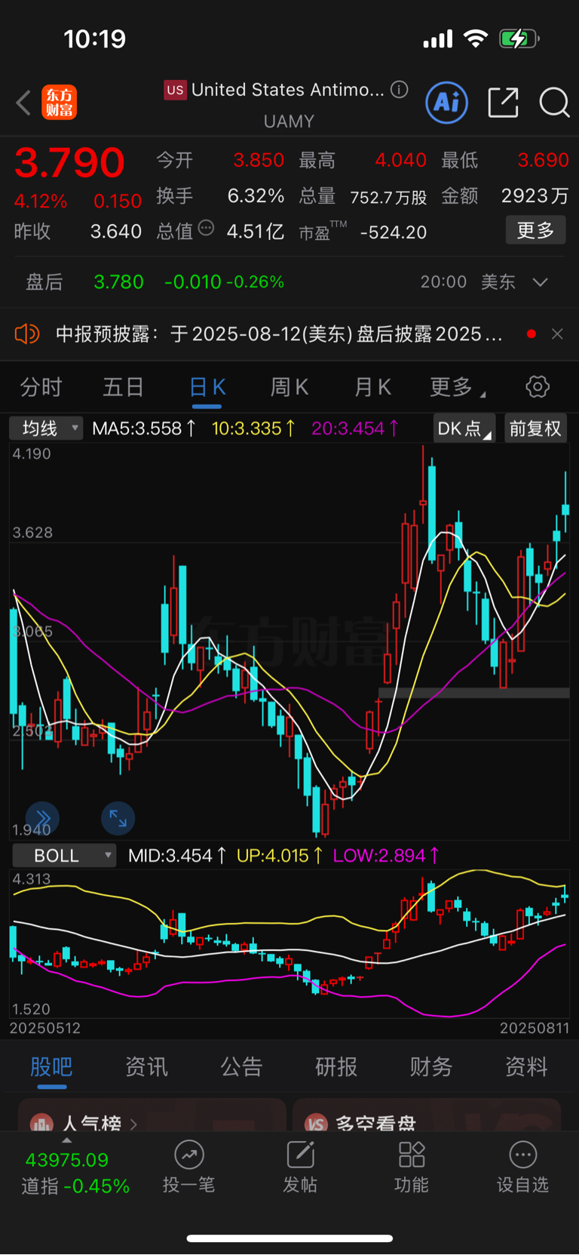Open the 均线 indicator dropdown
The height and width of the screenshot is (1255, 579).
tap(46, 429)
